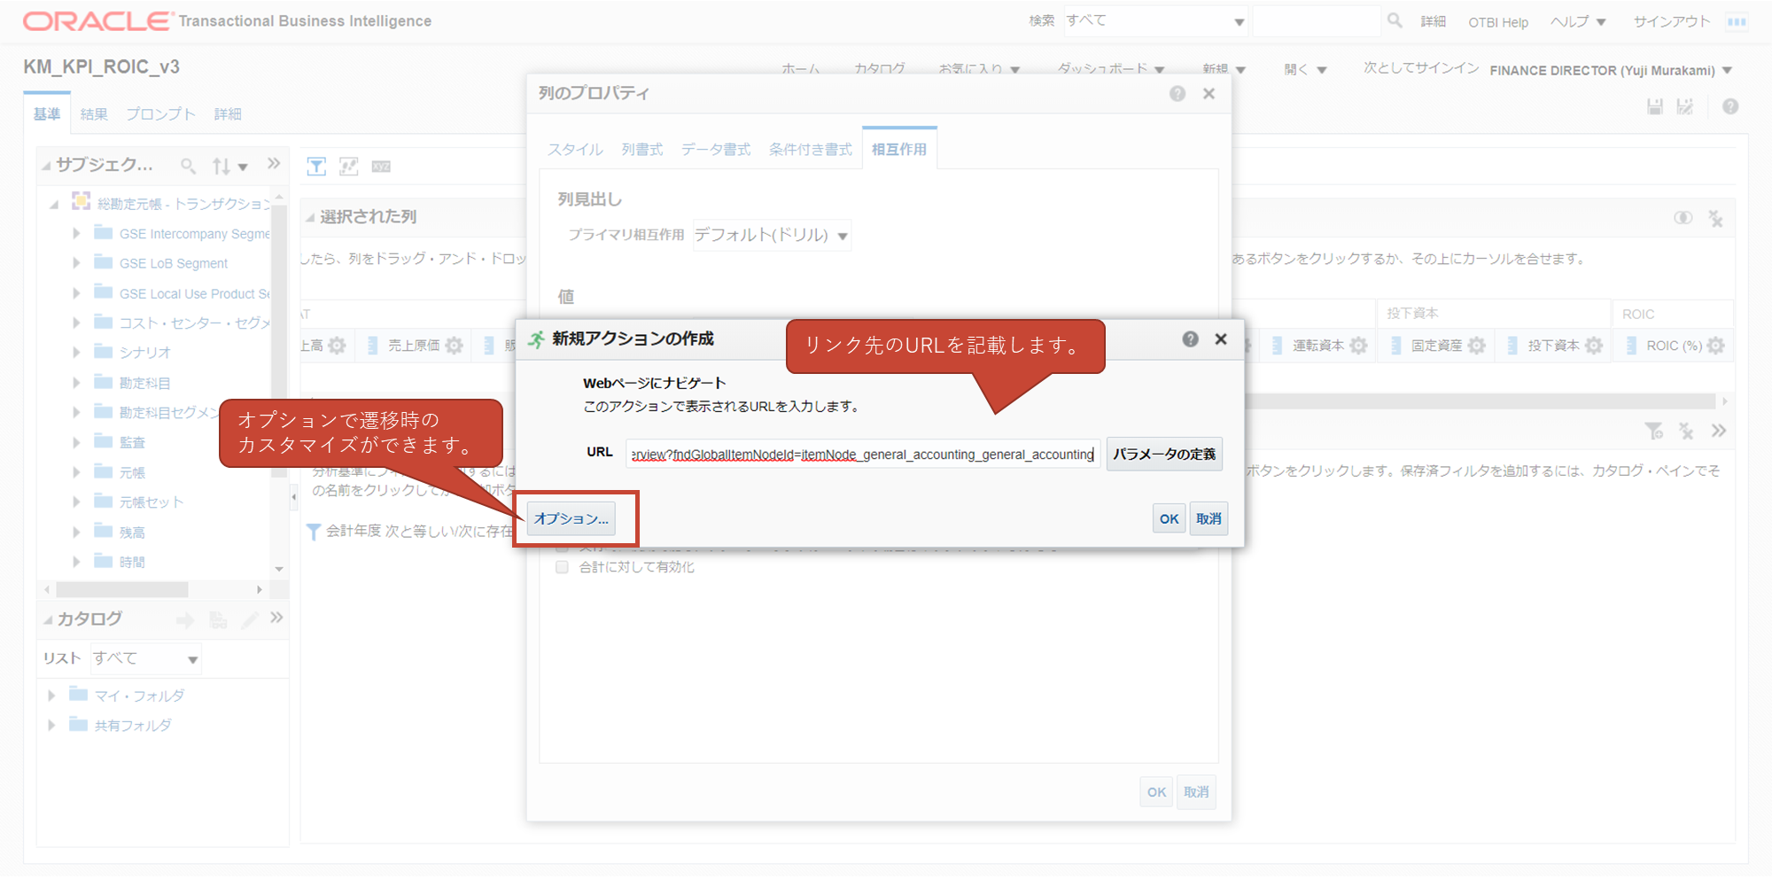Click the 売上原価 column bar icon

click(x=373, y=346)
